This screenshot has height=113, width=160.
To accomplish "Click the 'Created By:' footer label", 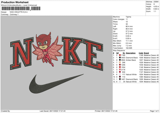I will pos(6,111).
